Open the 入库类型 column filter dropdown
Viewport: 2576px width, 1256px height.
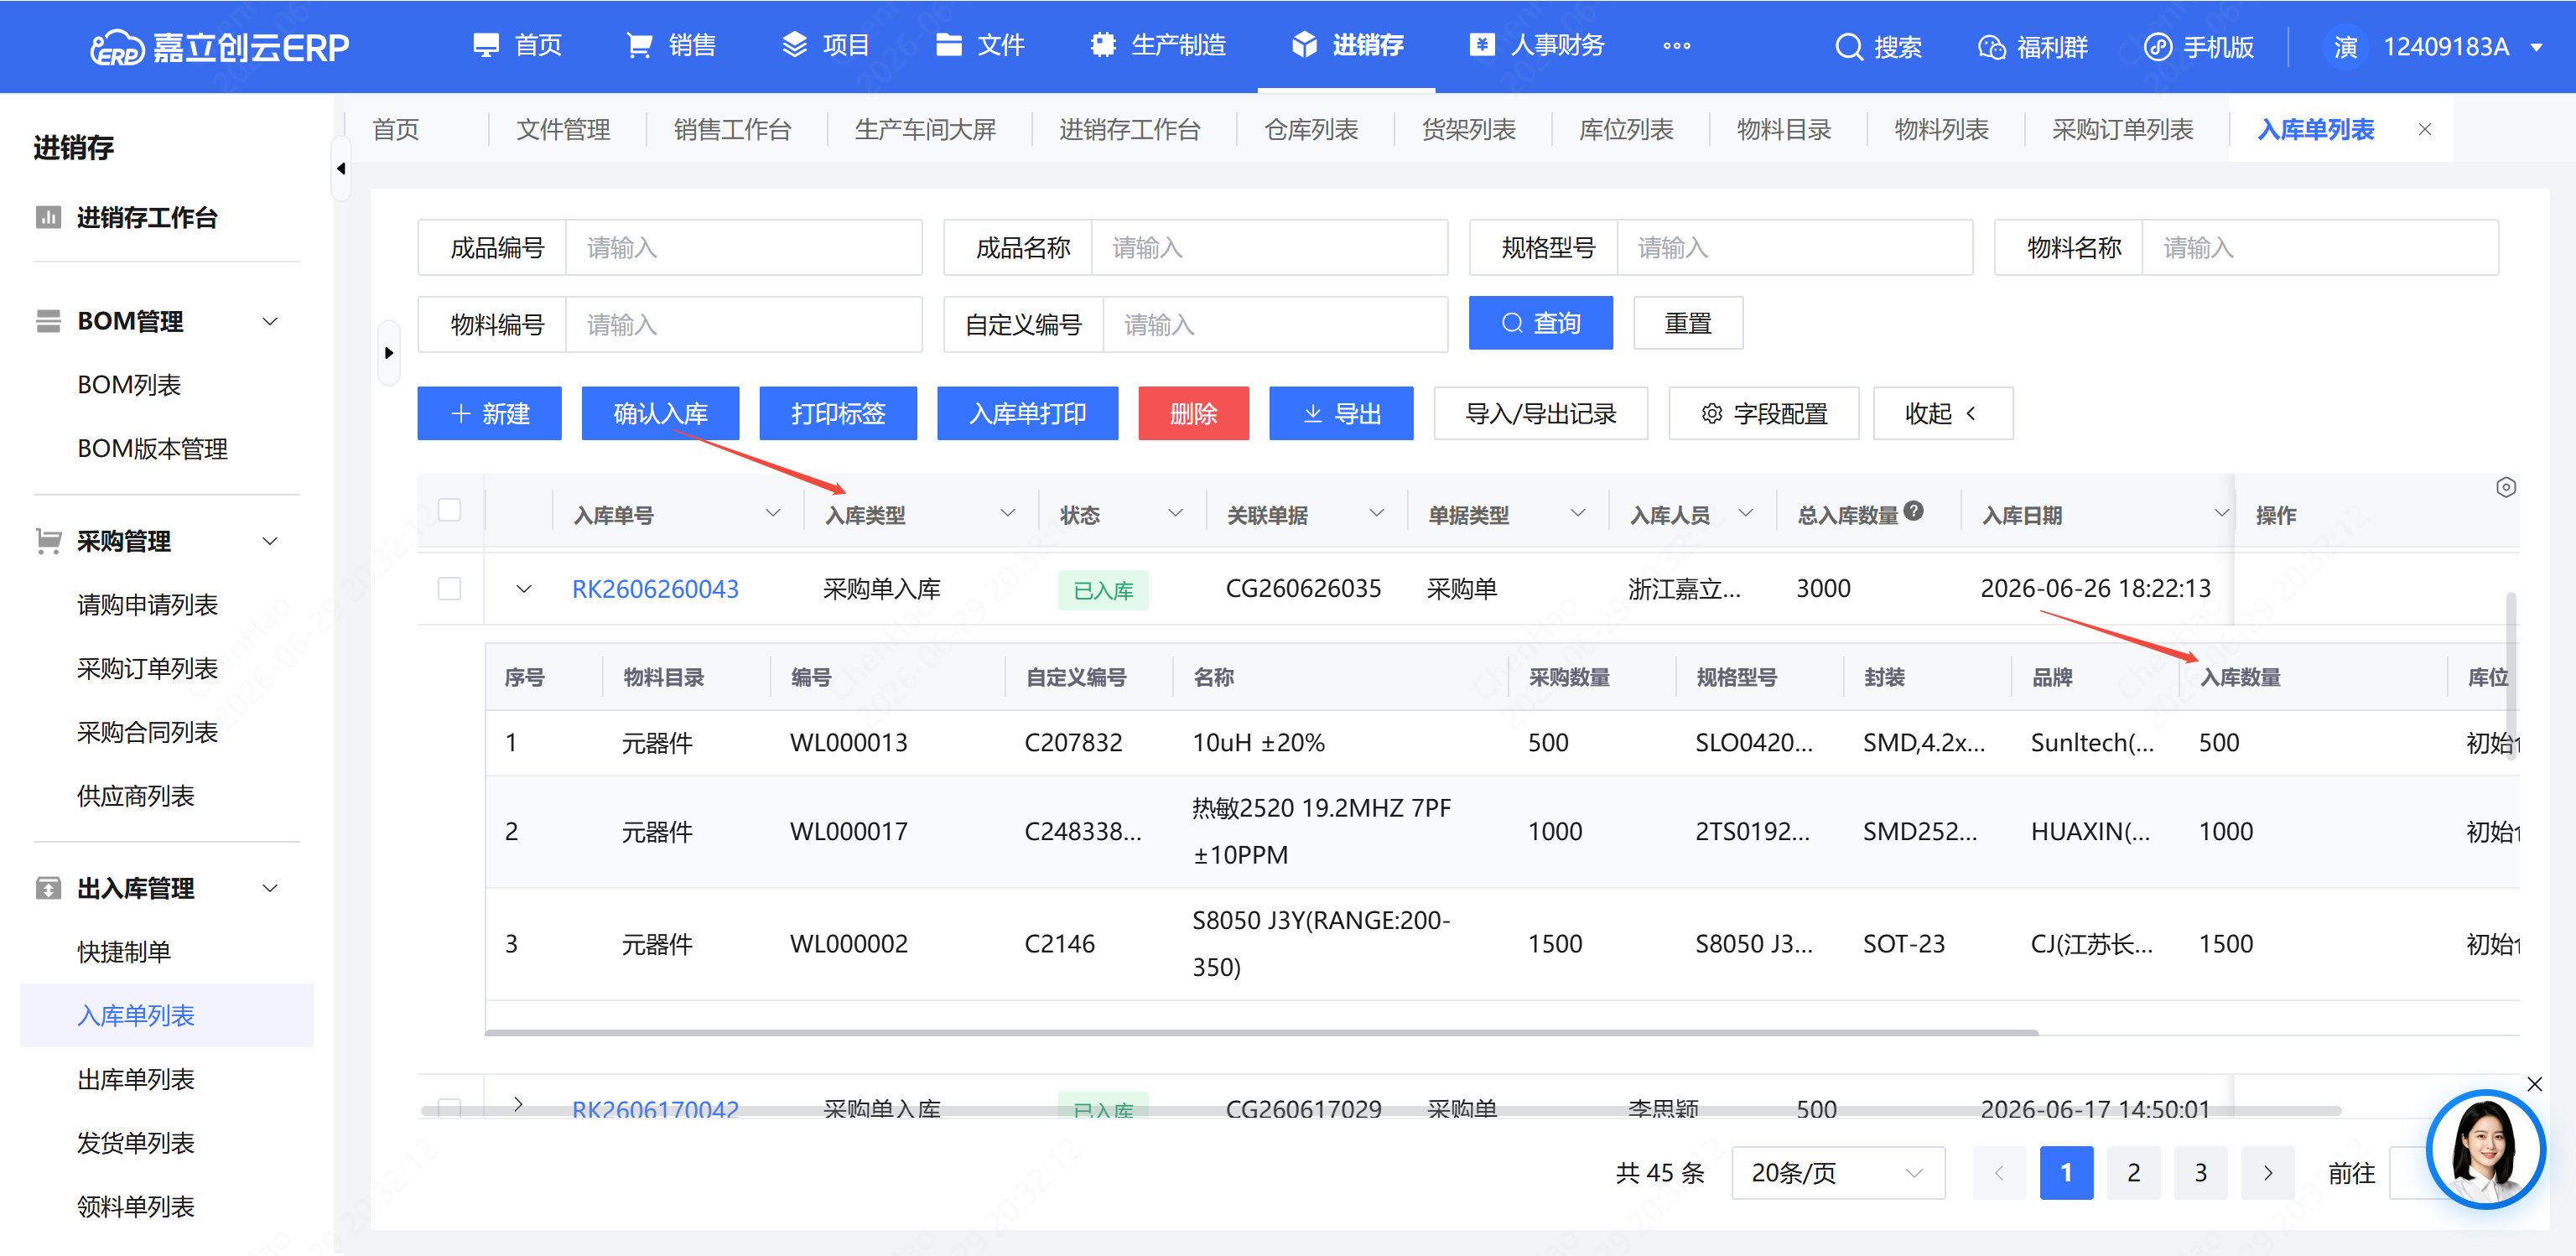point(1007,513)
